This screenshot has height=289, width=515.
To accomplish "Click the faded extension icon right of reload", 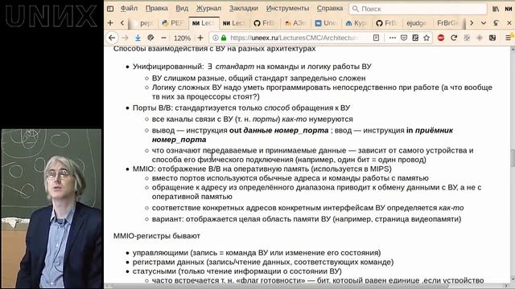I will [467, 38].
